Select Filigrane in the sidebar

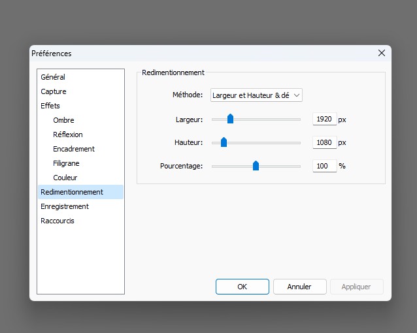(x=66, y=163)
